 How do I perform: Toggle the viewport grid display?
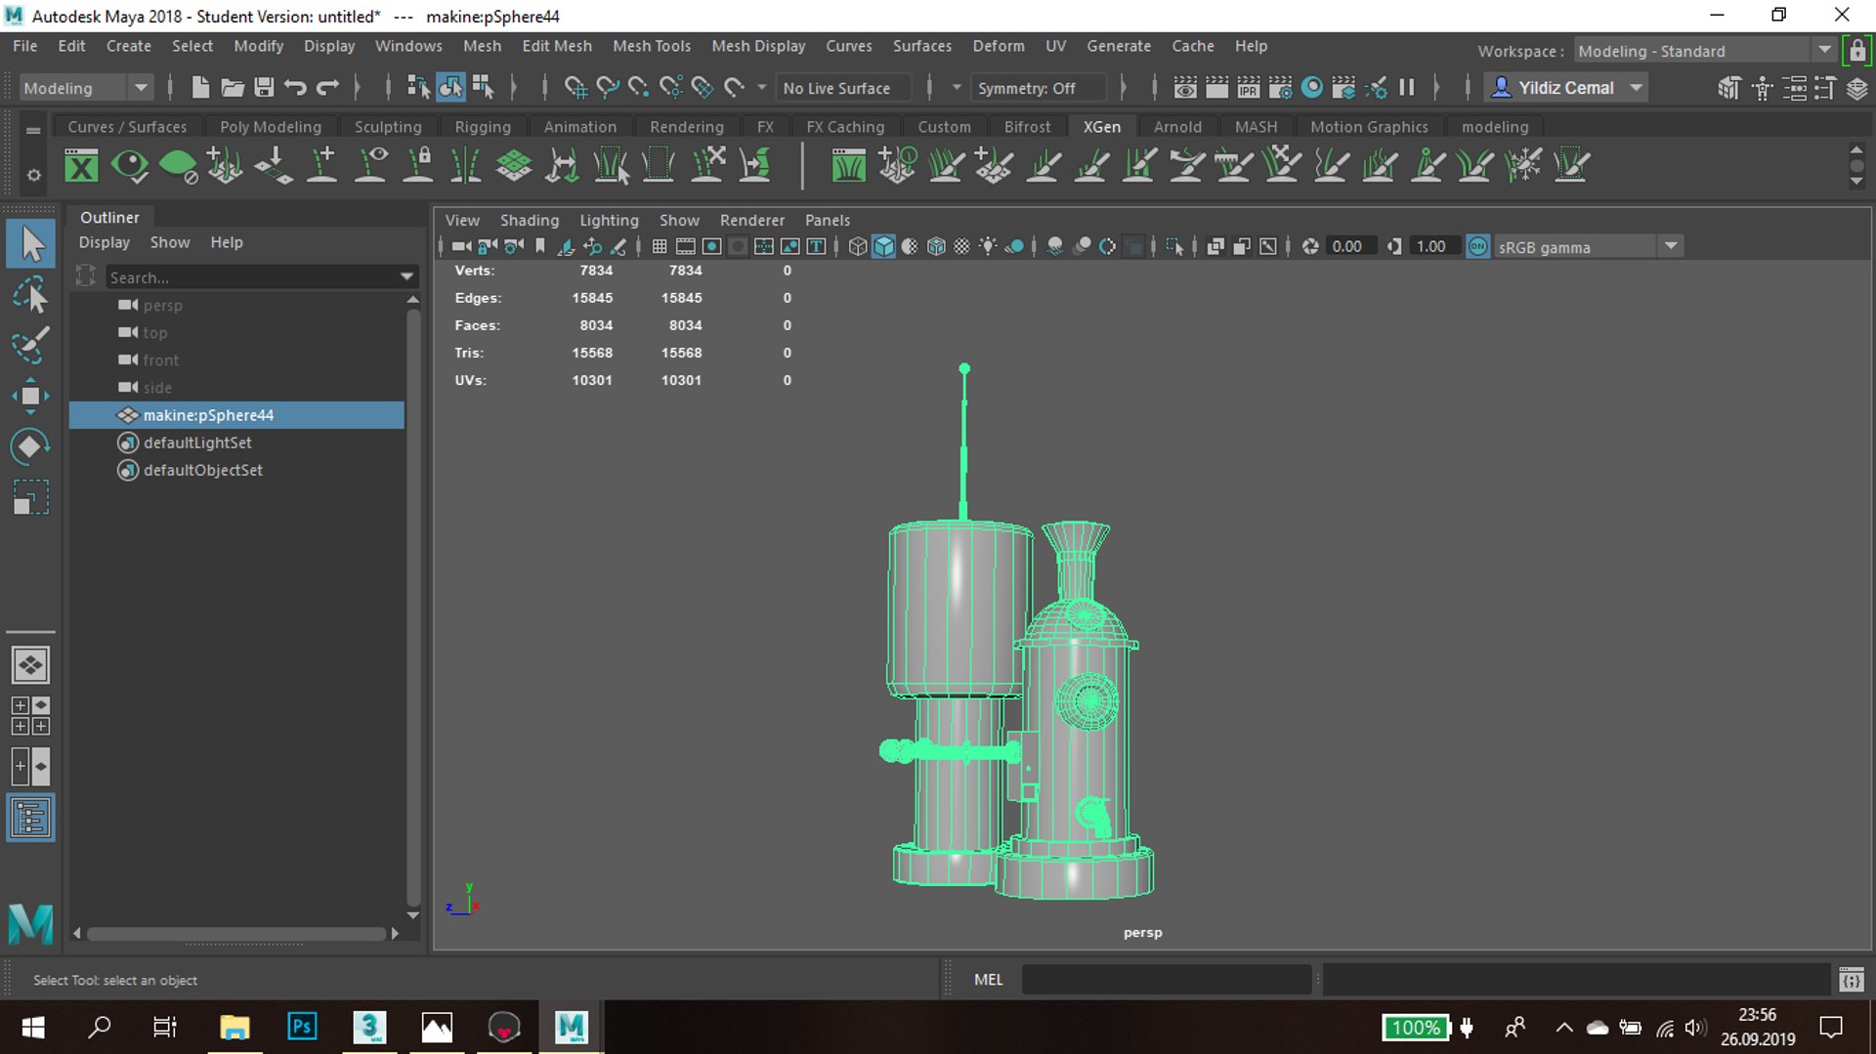pos(660,246)
